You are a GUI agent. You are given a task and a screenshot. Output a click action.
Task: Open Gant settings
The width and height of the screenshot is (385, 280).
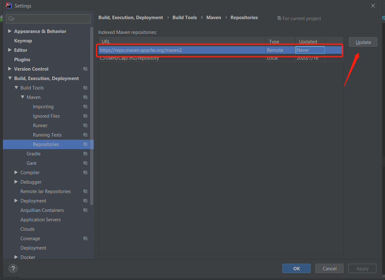(x=31, y=163)
